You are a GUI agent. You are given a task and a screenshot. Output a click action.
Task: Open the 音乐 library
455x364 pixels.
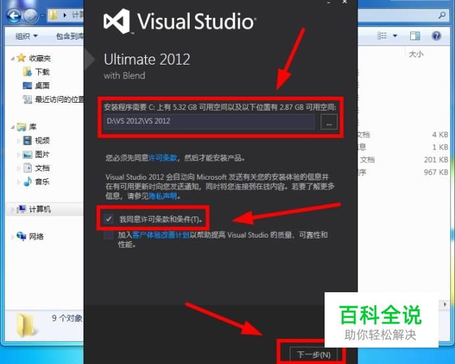point(42,182)
